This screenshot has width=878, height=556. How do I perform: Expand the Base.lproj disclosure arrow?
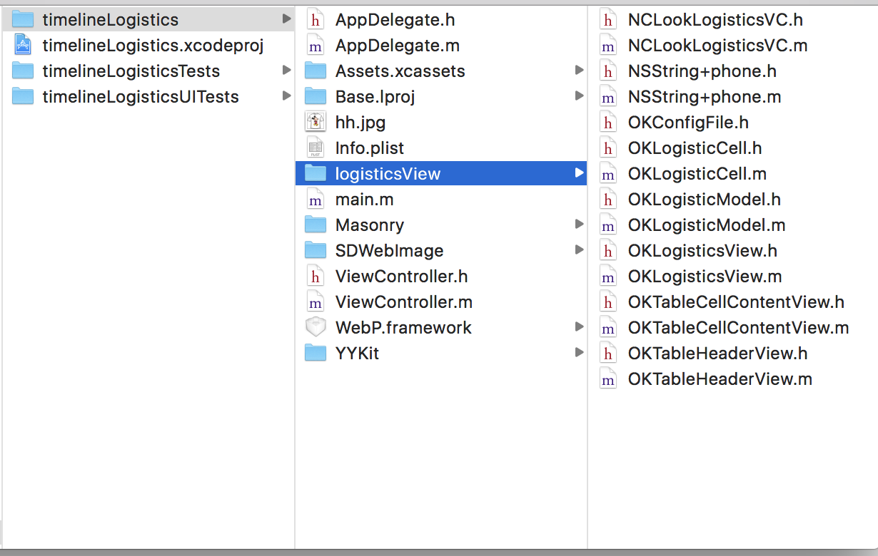coord(579,96)
